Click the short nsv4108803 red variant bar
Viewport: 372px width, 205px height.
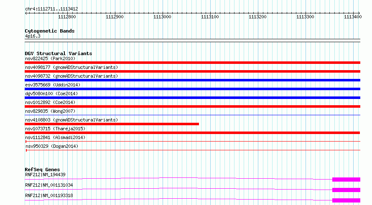(112, 124)
